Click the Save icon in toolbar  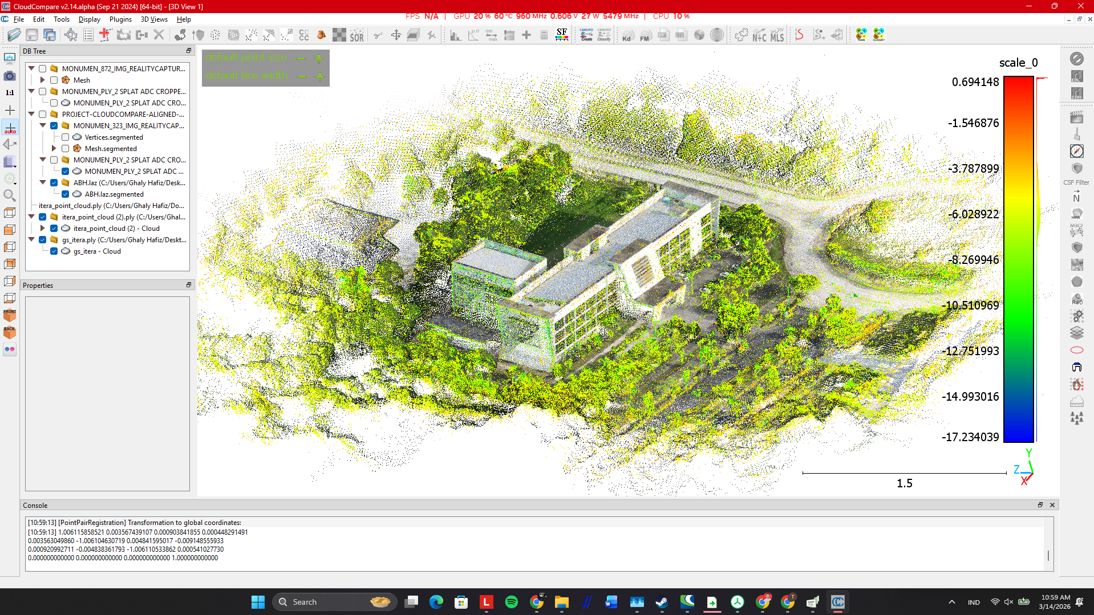(x=32, y=35)
